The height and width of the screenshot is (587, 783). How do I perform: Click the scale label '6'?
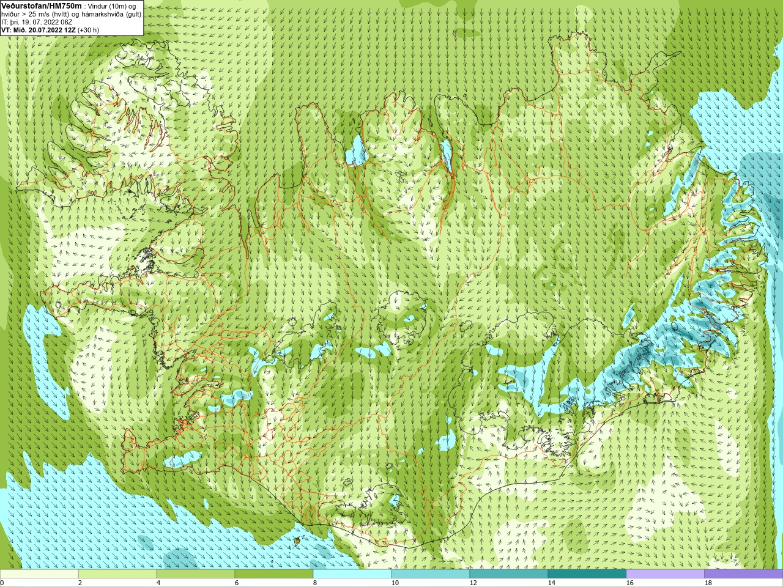coord(237,583)
